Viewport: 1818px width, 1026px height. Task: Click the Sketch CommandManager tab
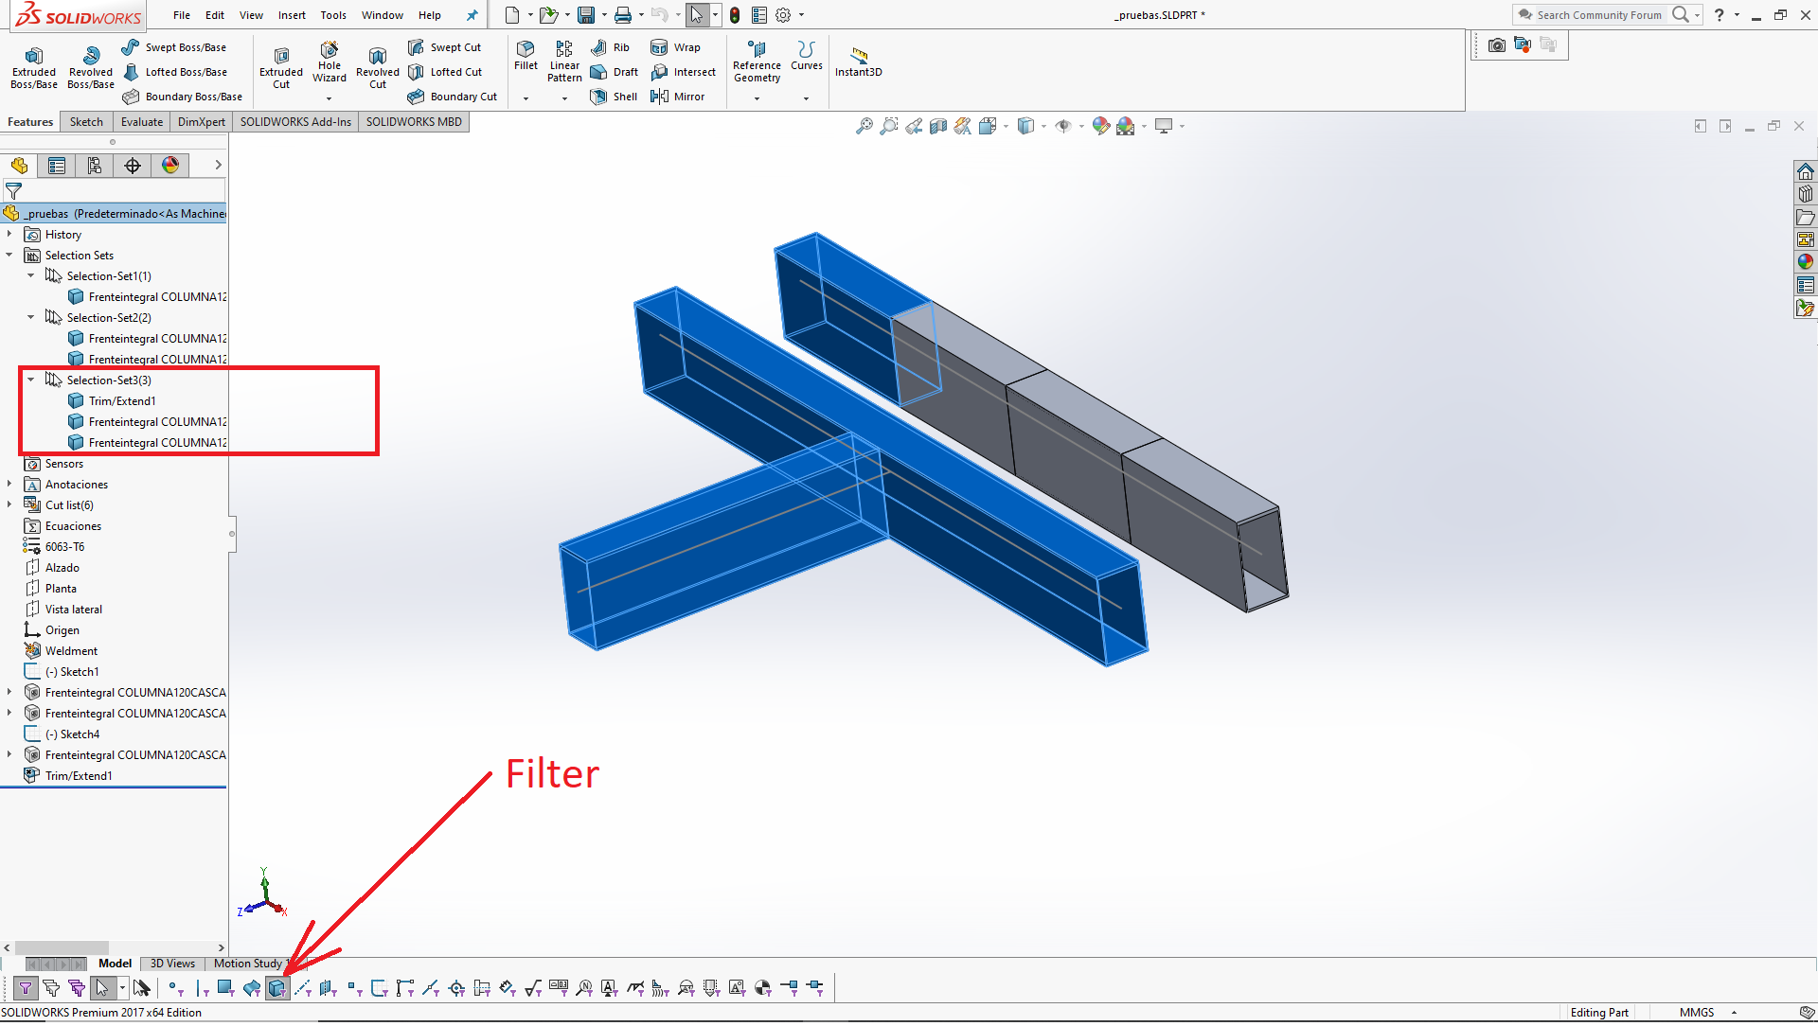[85, 121]
